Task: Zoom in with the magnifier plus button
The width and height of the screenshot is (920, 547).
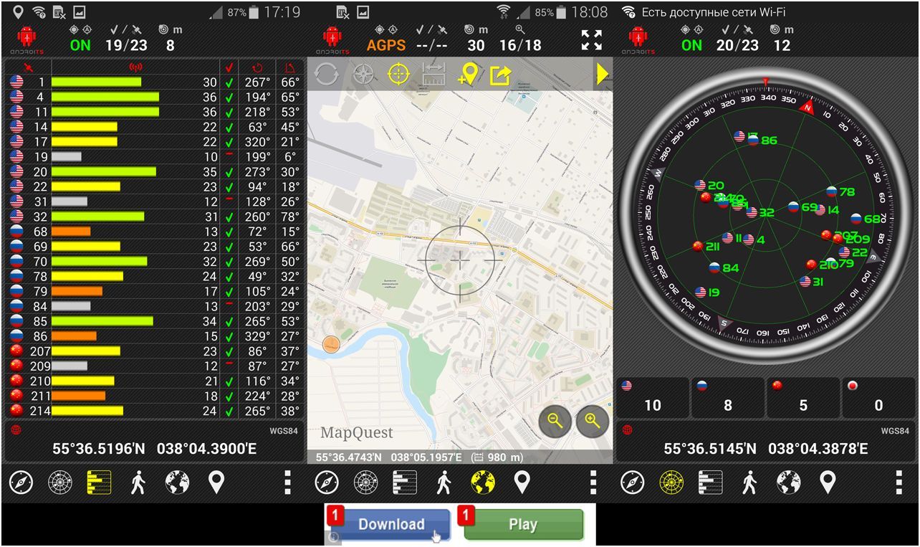Action: click(592, 422)
